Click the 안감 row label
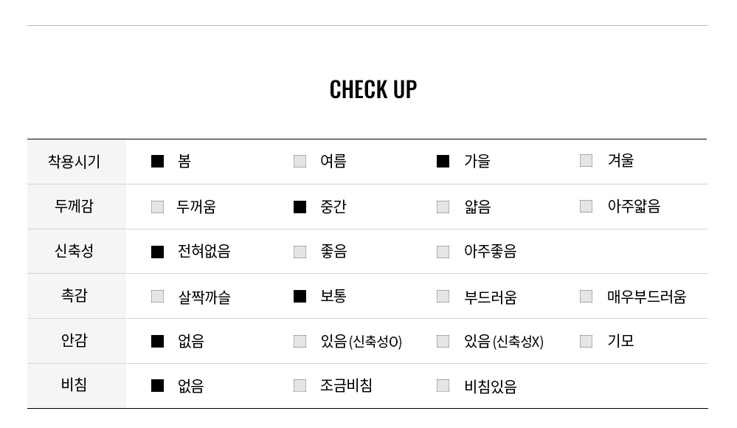This screenshot has width=737, height=428. (x=75, y=340)
